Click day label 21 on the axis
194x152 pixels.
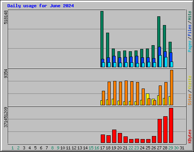[125, 148]
